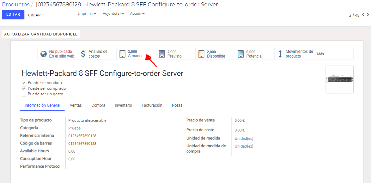Click the No publicado website status

(x=57, y=54)
